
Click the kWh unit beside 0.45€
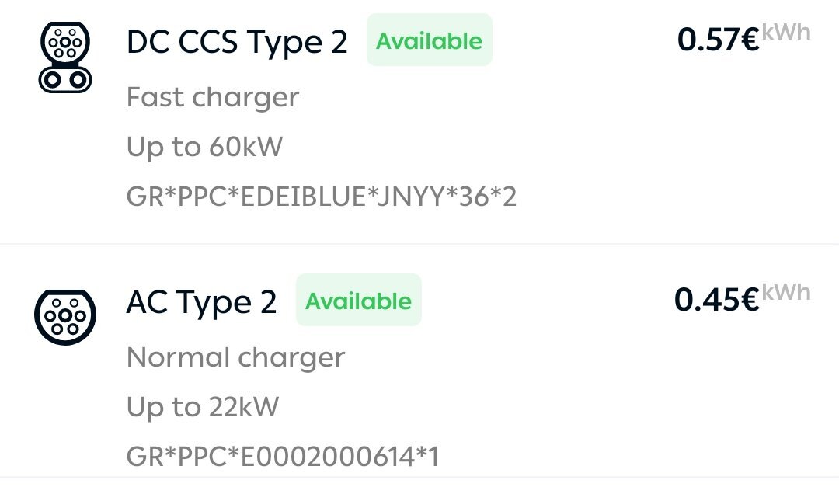[x=786, y=292]
